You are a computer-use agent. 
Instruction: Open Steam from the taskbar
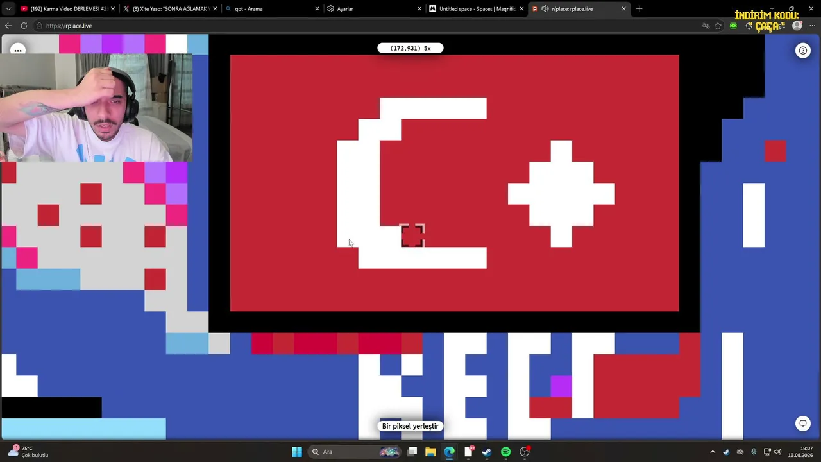(x=487, y=452)
